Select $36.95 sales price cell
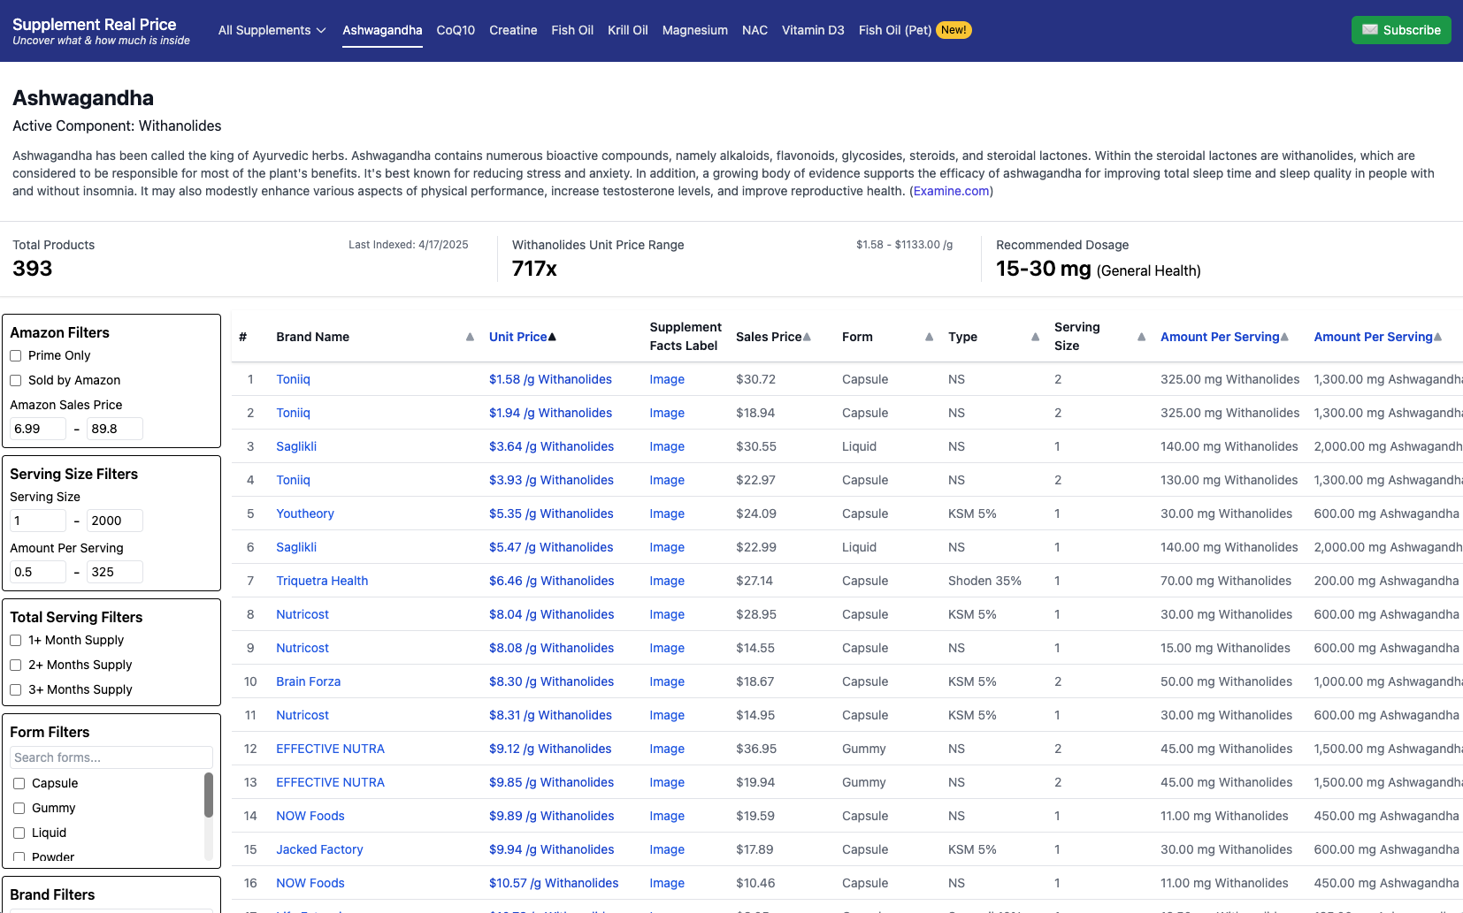This screenshot has width=1463, height=913. (x=756, y=749)
